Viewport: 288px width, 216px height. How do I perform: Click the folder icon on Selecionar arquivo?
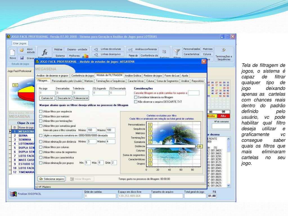click(x=41, y=179)
